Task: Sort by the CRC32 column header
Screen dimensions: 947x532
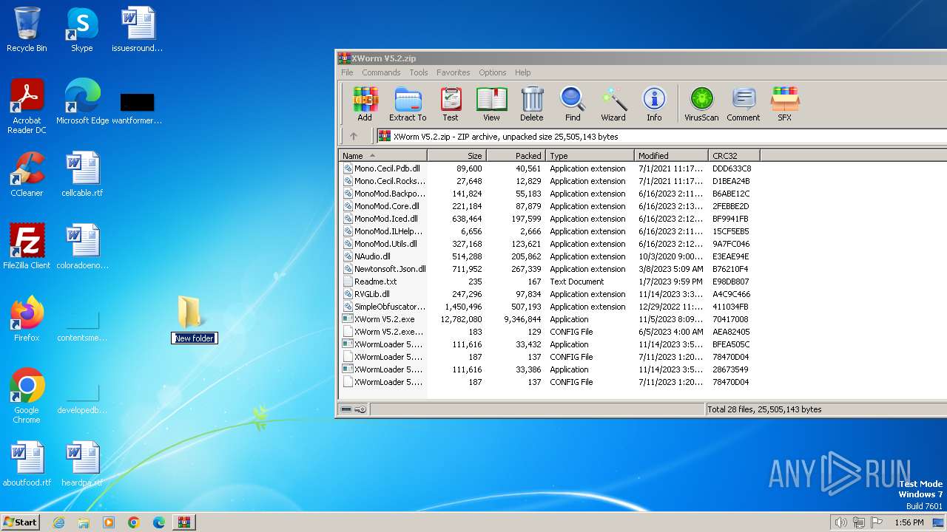Action: [x=734, y=156]
